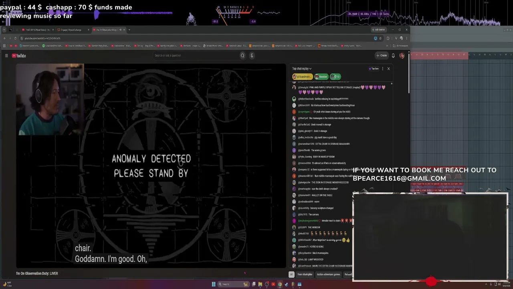Open Windows Start menu

214,284
